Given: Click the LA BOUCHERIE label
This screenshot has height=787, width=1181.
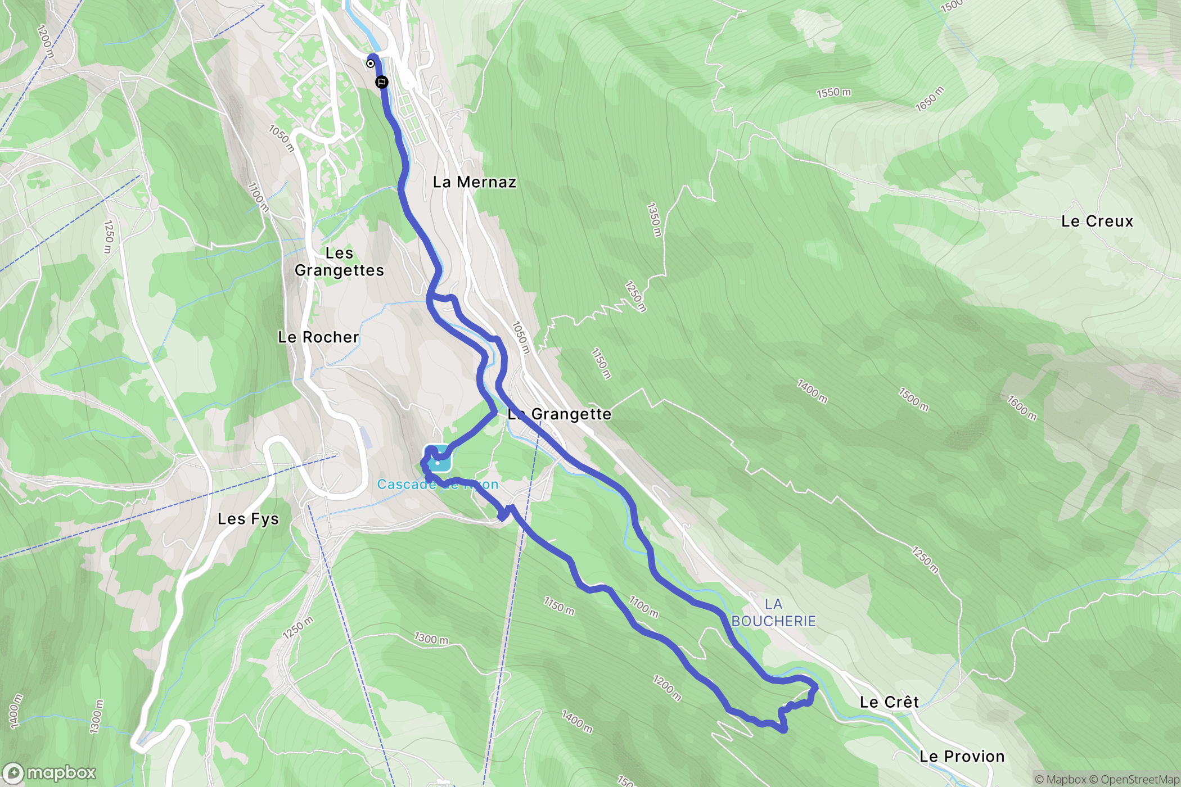Looking at the screenshot, I should coord(774,613).
